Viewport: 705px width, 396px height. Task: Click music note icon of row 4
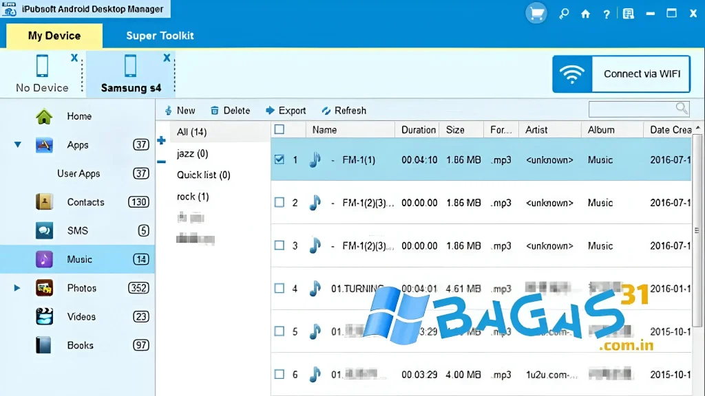[x=315, y=288]
